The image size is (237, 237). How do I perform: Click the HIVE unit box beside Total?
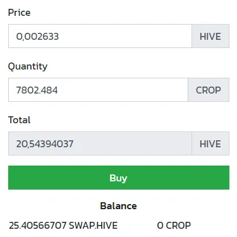click(210, 143)
